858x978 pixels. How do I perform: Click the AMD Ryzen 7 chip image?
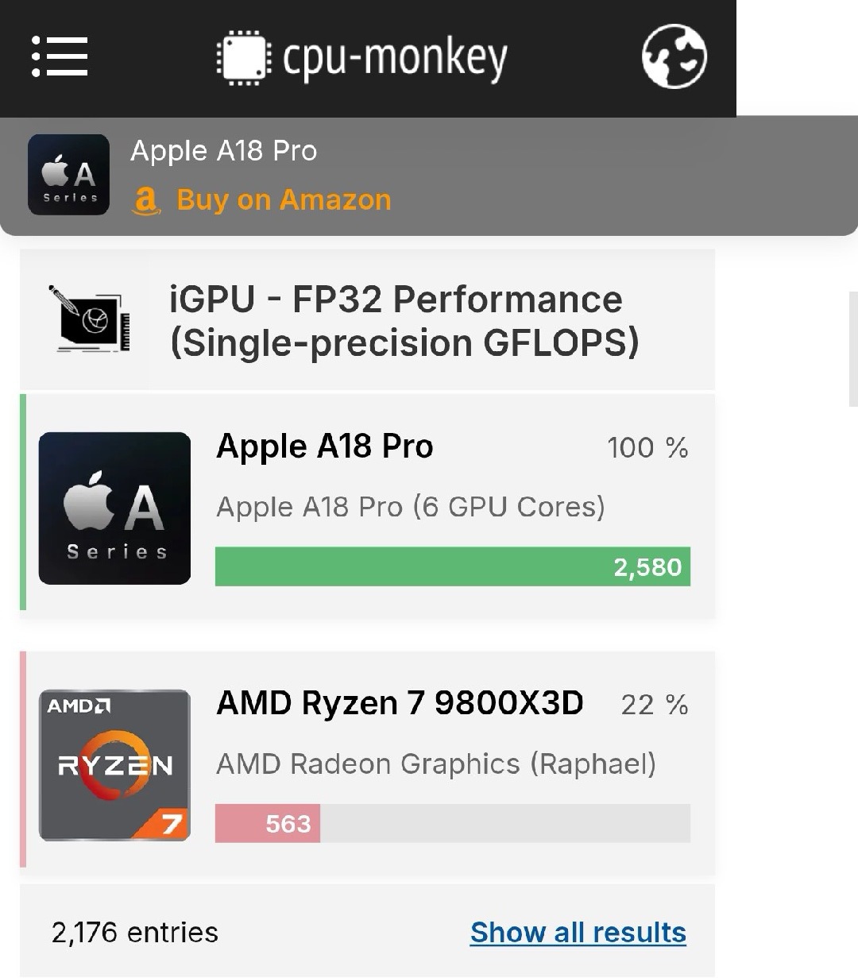tap(114, 765)
